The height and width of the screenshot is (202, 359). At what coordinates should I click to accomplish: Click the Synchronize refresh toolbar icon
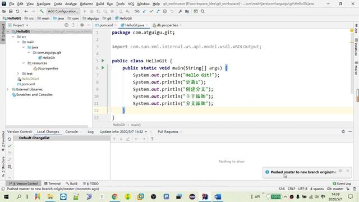(x=17, y=11)
